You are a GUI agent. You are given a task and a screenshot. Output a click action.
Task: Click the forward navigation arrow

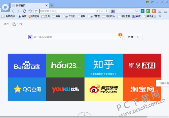click(18, 11)
